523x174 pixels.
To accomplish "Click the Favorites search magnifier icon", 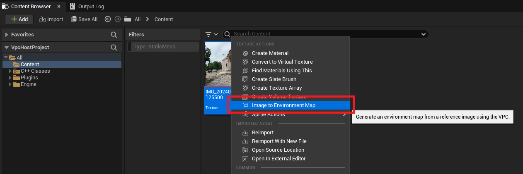I will pos(114,35).
